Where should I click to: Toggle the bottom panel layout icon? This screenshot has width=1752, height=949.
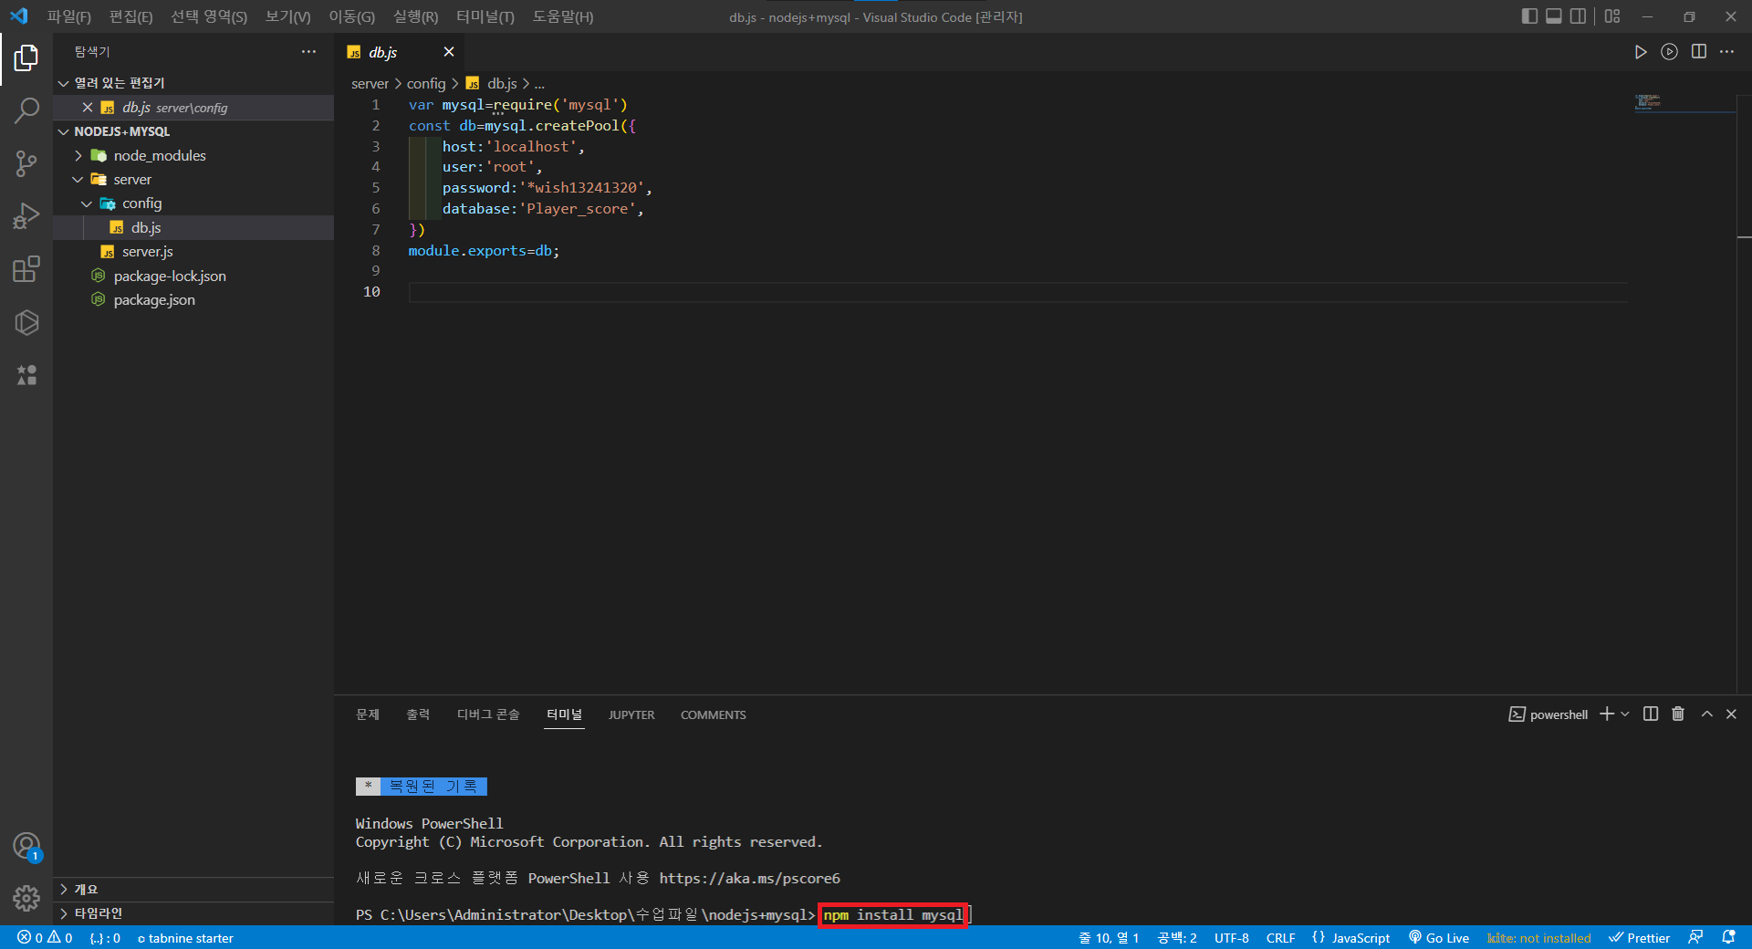tap(1554, 16)
